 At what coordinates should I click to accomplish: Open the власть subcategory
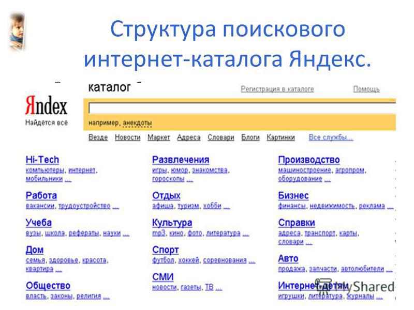coord(36,296)
